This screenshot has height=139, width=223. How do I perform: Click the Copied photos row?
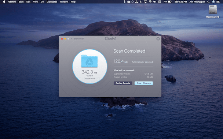click(x=133, y=77)
